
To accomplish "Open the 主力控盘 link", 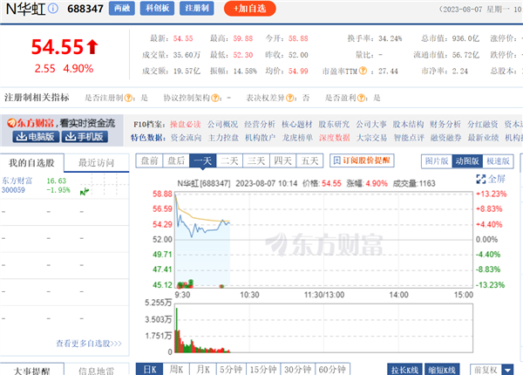I will coord(223,138).
